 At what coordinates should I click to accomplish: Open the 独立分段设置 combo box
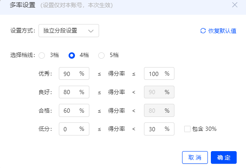point(69,31)
